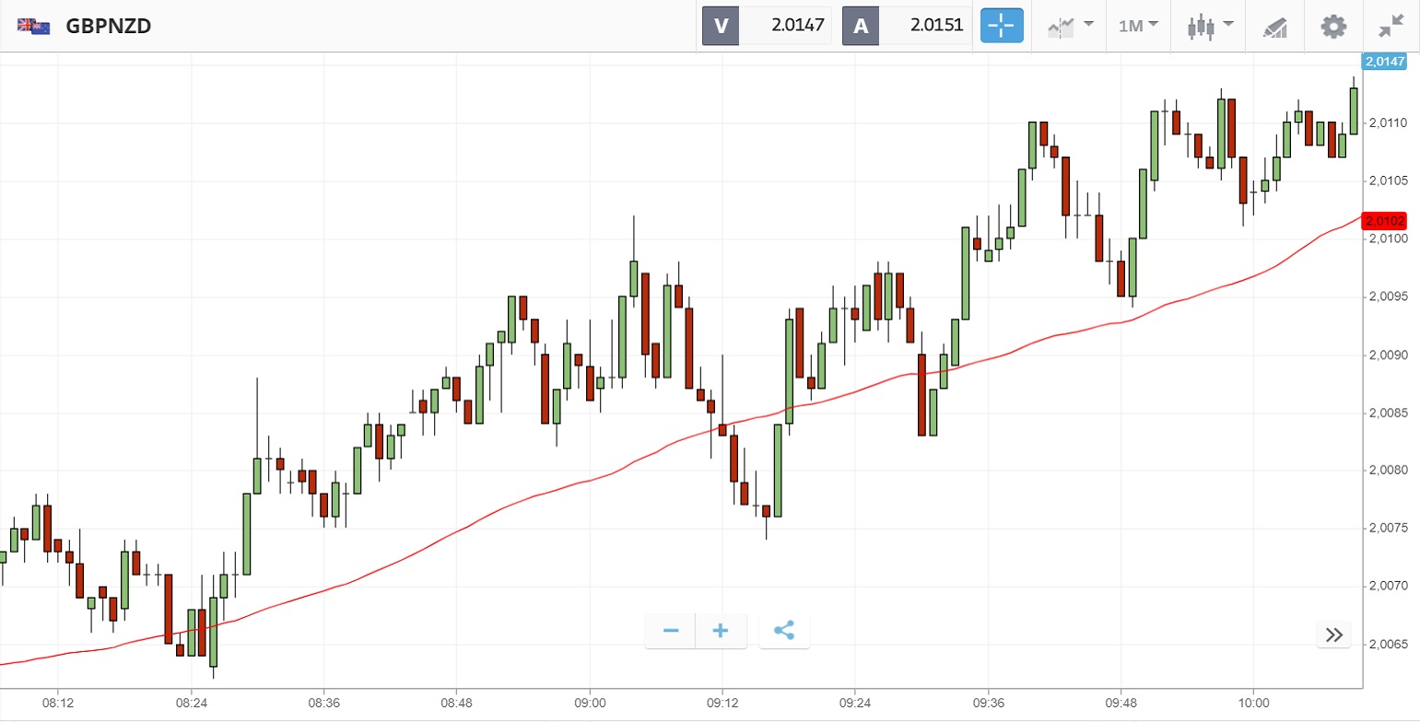Open the 1M timeframe dropdown
Image resolution: width=1420 pixels, height=722 pixels.
pyautogui.click(x=1138, y=26)
